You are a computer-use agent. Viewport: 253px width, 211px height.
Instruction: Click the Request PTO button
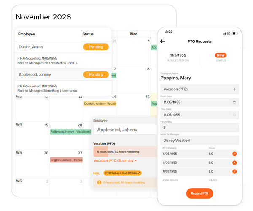point(199,193)
